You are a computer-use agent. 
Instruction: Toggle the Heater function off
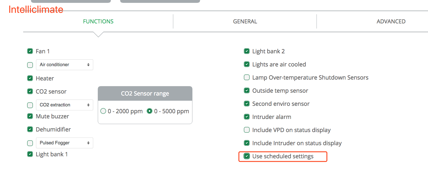(30, 78)
